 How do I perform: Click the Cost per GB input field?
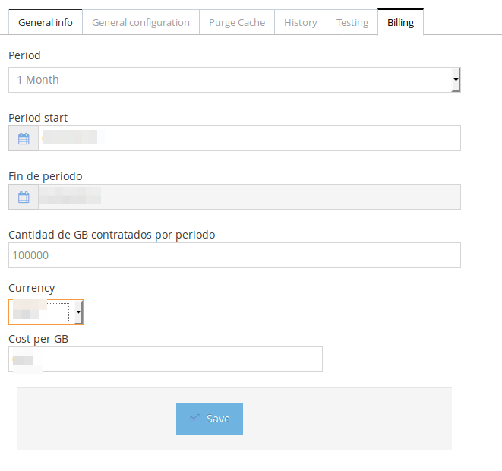(x=166, y=359)
